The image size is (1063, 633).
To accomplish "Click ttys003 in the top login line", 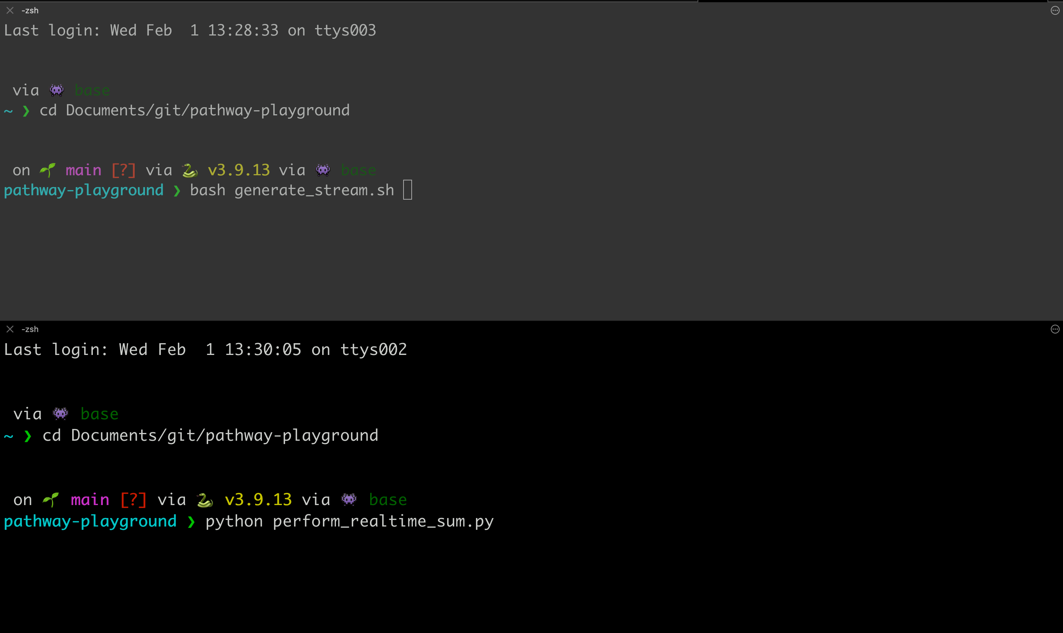I will point(345,30).
